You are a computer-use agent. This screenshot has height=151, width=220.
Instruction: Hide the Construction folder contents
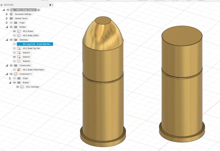(11, 65)
